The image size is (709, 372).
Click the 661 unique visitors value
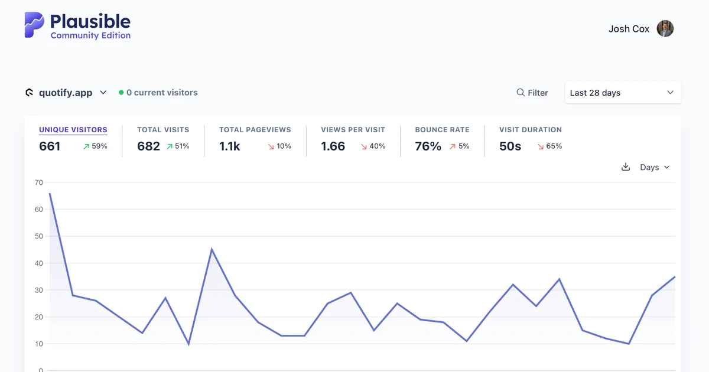coord(50,146)
